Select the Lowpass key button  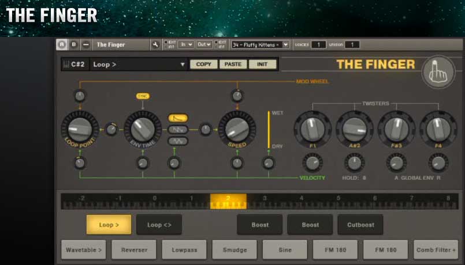tap(184, 250)
